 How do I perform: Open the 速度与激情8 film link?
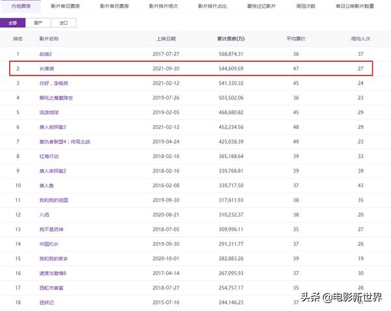tap(53, 273)
